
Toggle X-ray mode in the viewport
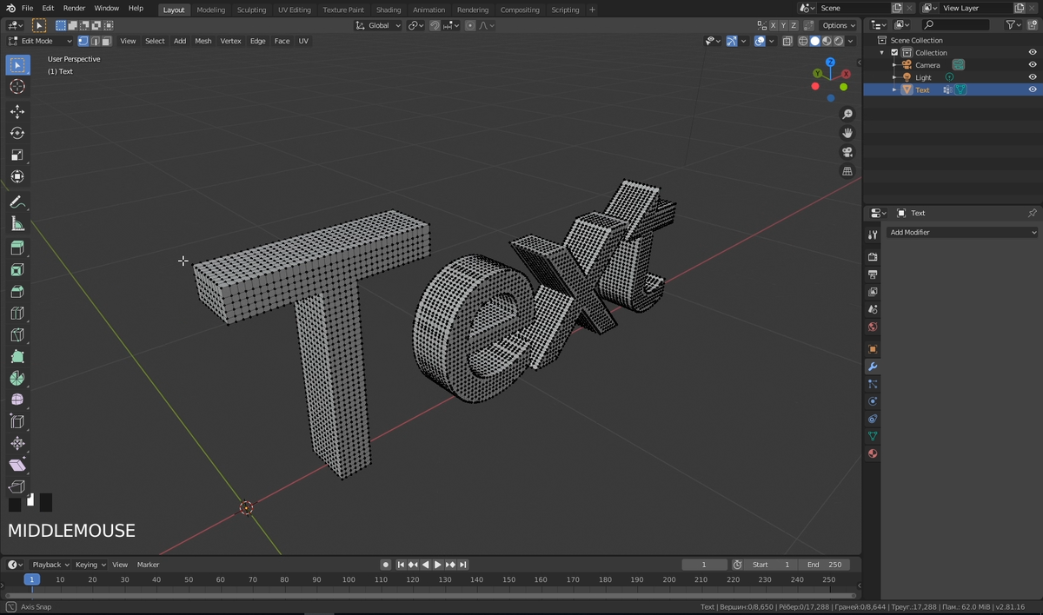(787, 41)
